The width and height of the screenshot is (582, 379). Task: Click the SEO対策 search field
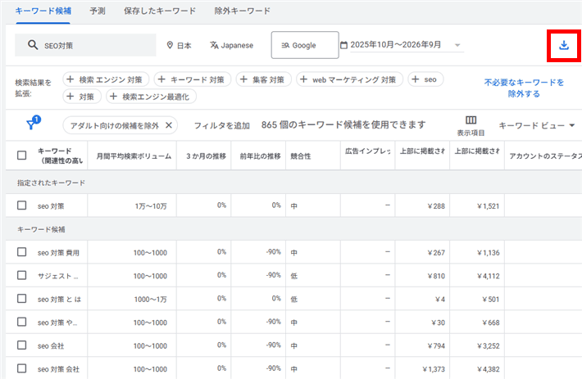point(85,45)
